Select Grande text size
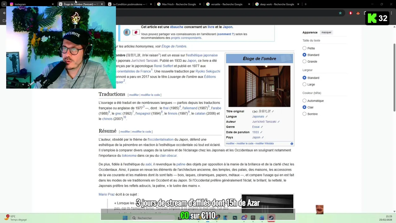The width and height of the screenshot is (396, 223). 304,61
